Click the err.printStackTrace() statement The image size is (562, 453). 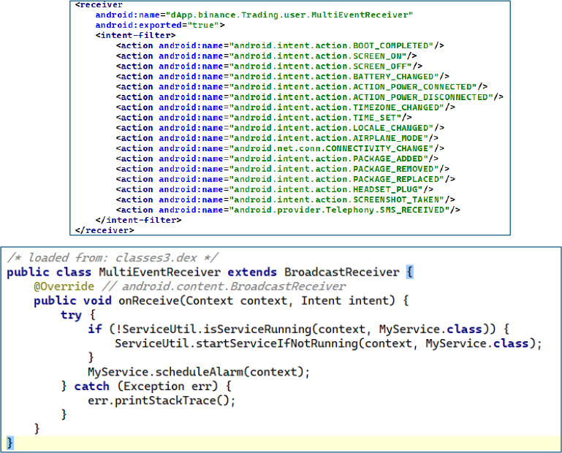click(151, 400)
